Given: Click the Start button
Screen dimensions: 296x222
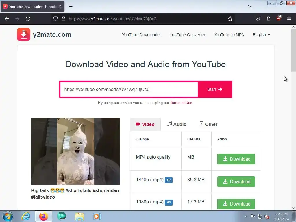Looking at the screenshot, I should coord(215,89).
